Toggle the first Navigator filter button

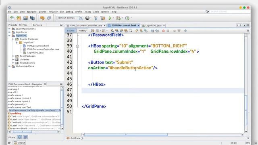19,137
